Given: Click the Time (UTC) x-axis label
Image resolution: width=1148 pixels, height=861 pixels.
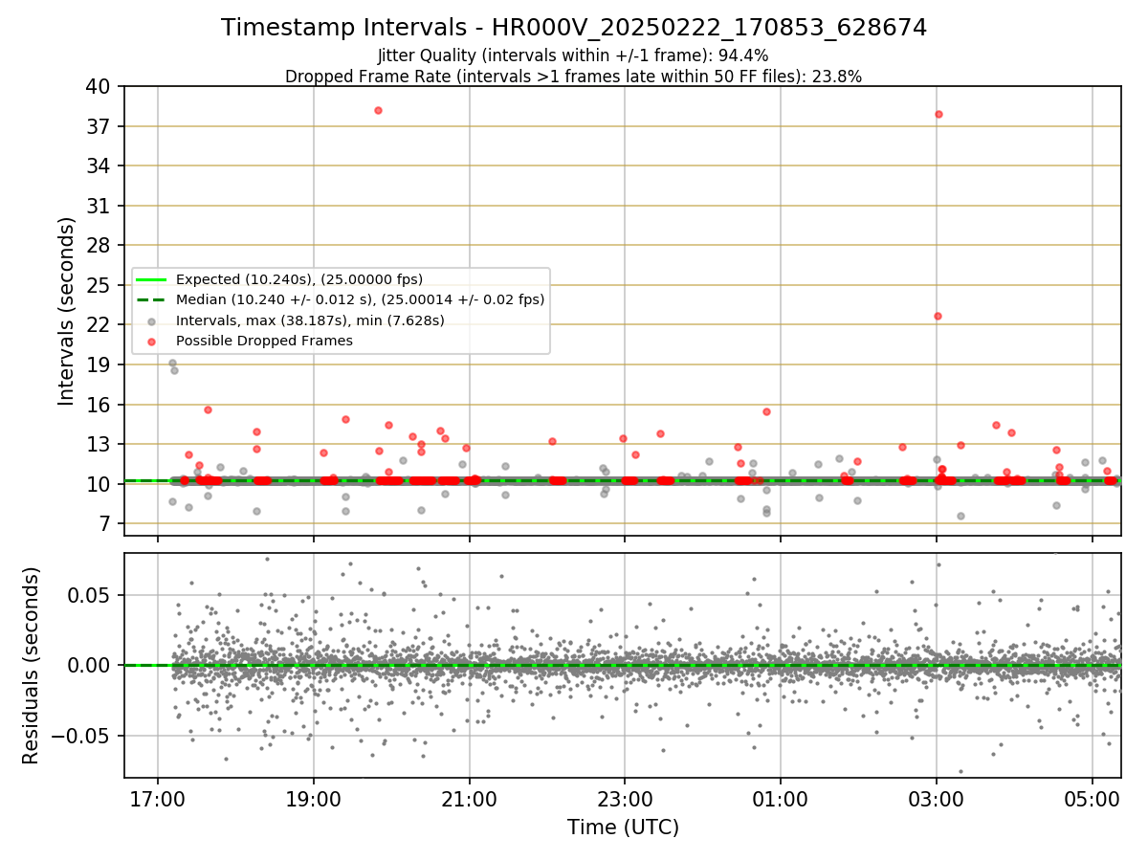Looking at the screenshot, I should (623, 828).
